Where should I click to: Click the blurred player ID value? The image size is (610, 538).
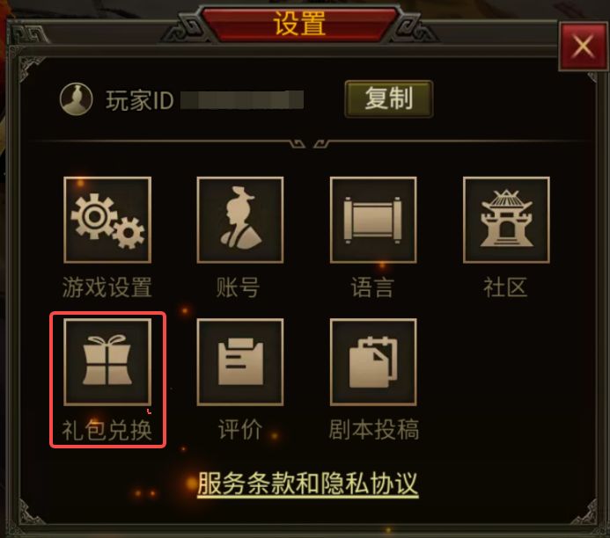coord(242,100)
